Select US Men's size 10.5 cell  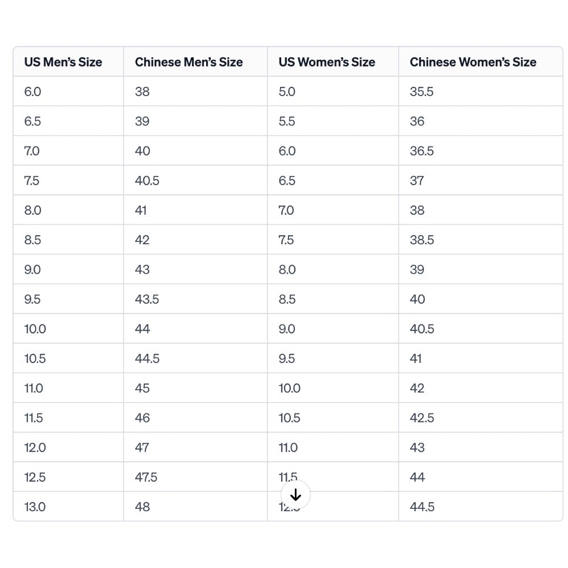tap(35, 358)
